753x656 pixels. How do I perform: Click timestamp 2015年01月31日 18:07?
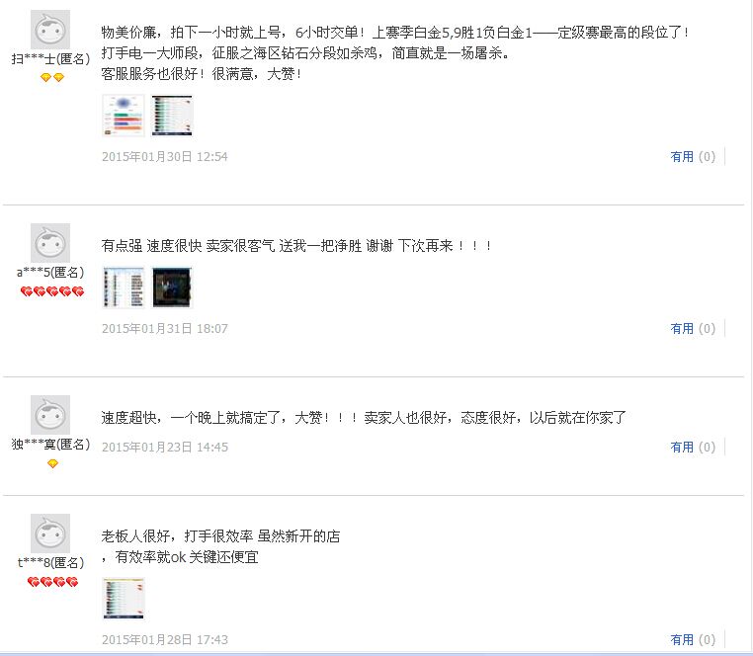[x=165, y=328]
